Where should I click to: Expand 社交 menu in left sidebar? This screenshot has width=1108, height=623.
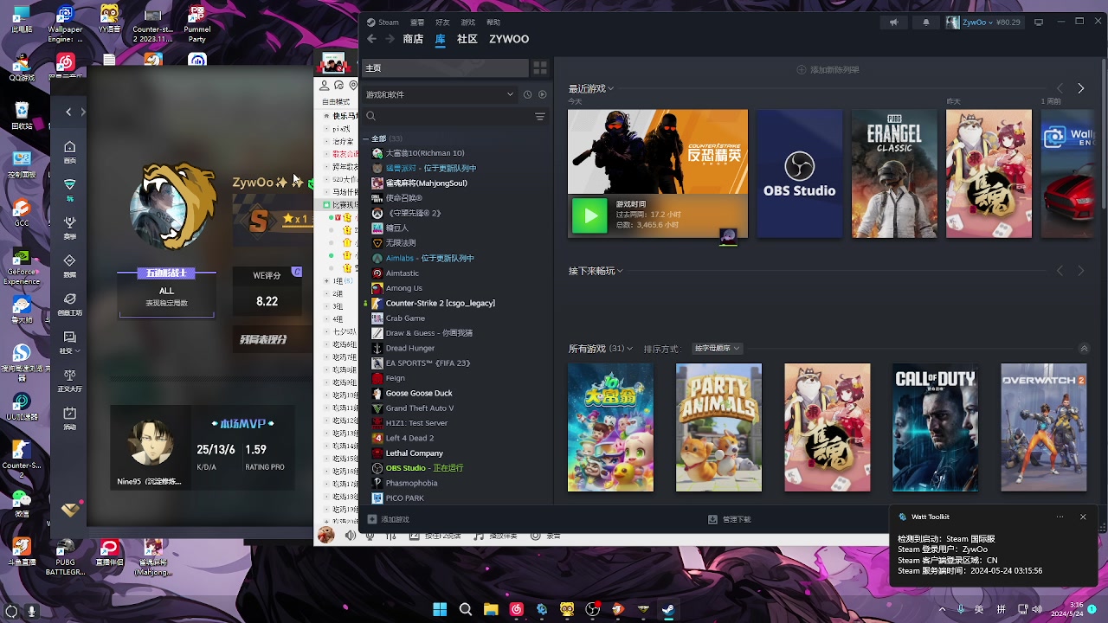click(x=70, y=343)
